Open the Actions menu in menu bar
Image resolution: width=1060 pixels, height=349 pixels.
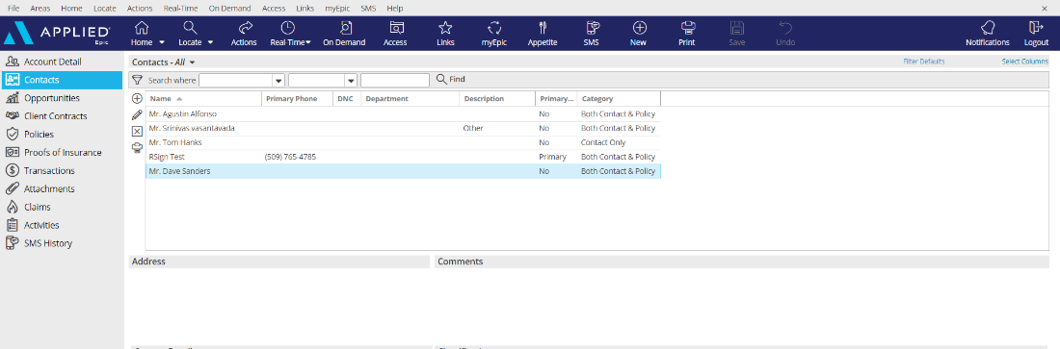140,8
